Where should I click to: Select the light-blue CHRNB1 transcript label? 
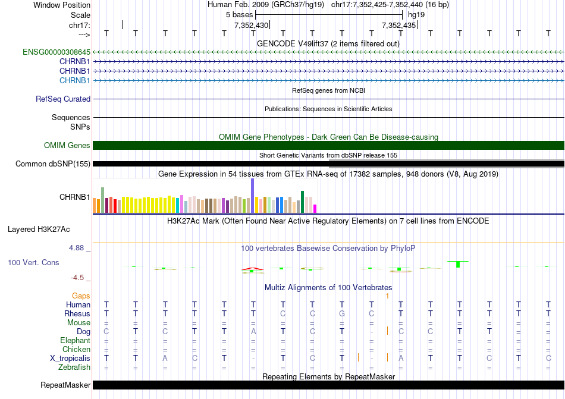pyautogui.click(x=74, y=80)
